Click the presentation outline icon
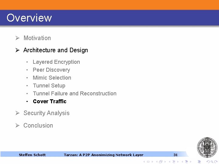 pos(199,162)
